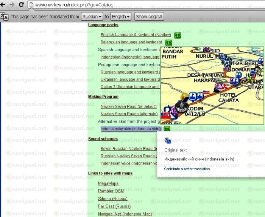Select the Far East (Russia) link
The image size is (265, 217).
(114, 206)
